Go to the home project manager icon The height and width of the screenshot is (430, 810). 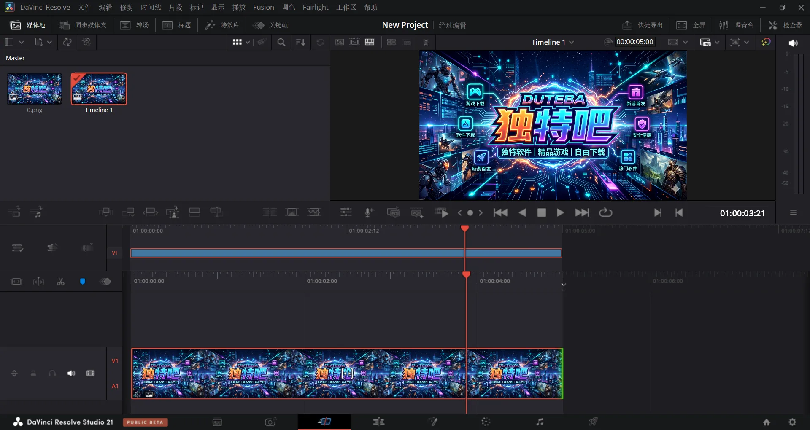click(x=766, y=422)
